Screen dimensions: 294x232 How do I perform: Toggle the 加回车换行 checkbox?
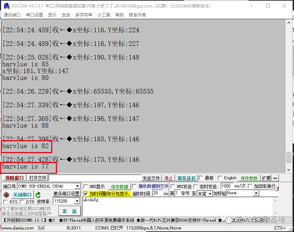[250, 186]
